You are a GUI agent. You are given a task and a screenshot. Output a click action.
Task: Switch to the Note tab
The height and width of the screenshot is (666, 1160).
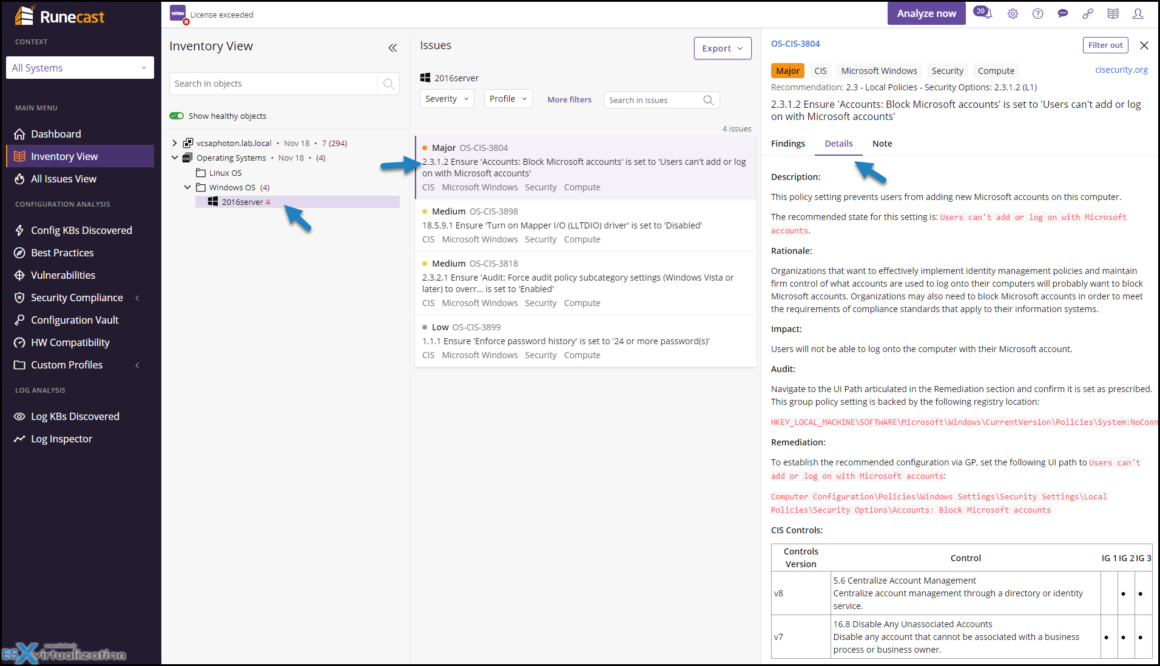pyautogui.click(x=882, y=144)
